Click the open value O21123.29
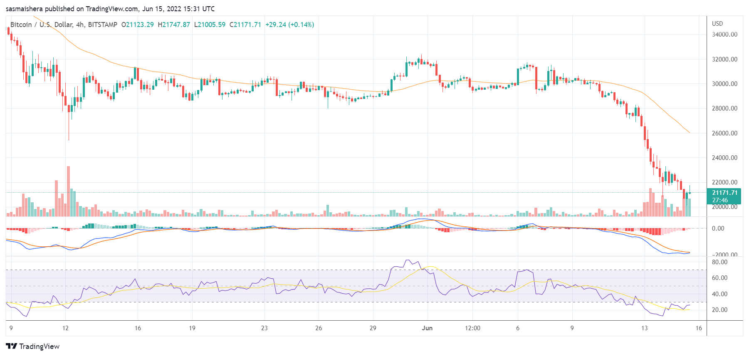The image size is (749, 356). (137, 25)
